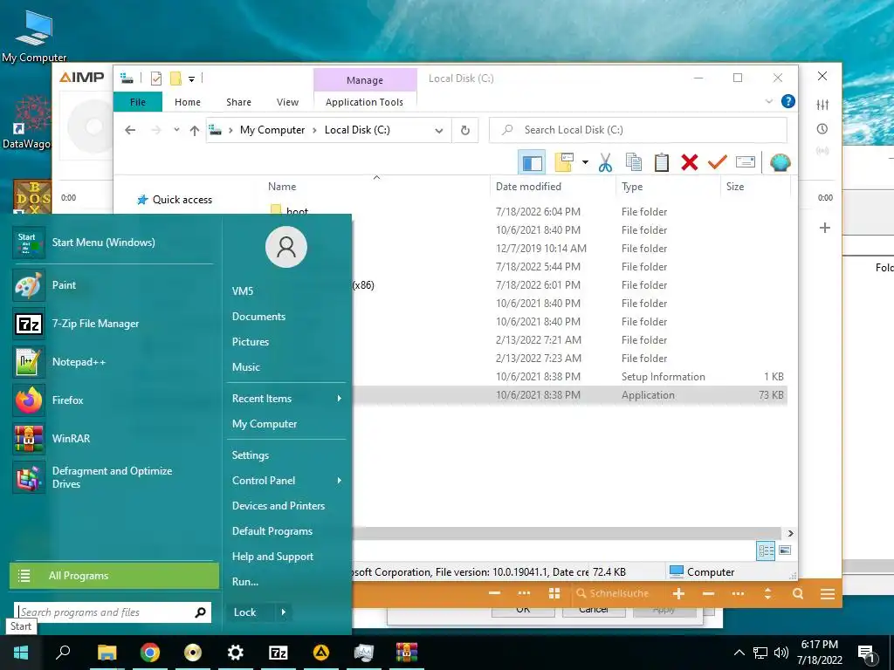Open the Application Tools tab
This screenshot has height=670, width=894.
[x=364, y=102]
